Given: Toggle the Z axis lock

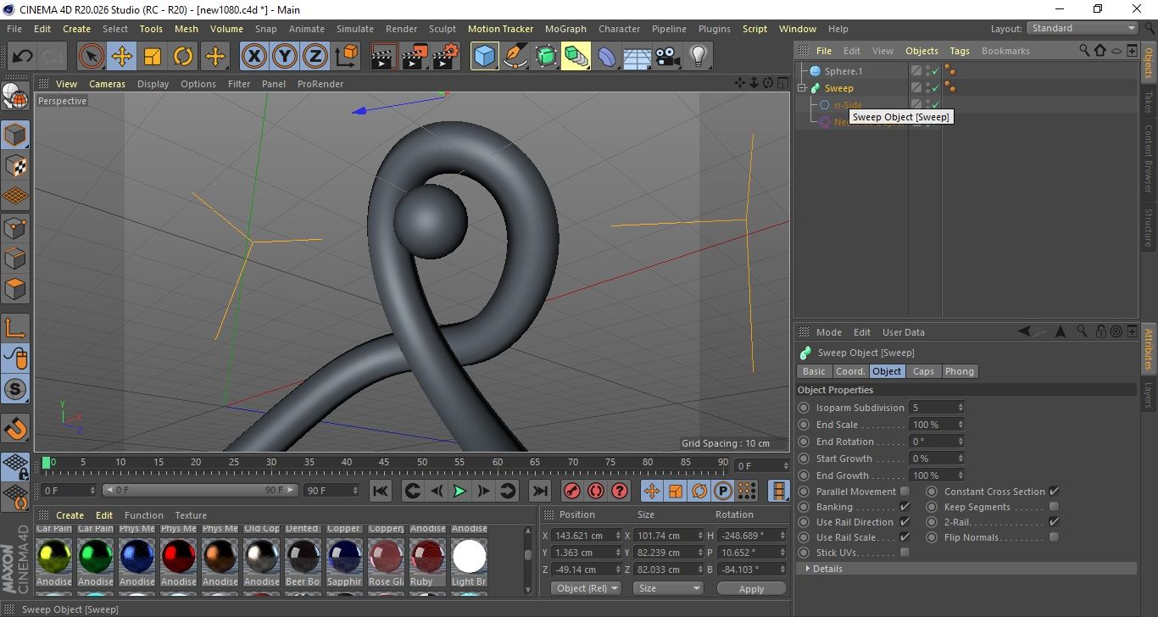Looking at the screenshot, I should click(x=315, y=57).
